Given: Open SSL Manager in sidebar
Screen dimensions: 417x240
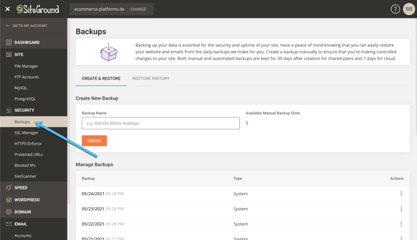Looking at the screenshot, I should tap(26, 133).
